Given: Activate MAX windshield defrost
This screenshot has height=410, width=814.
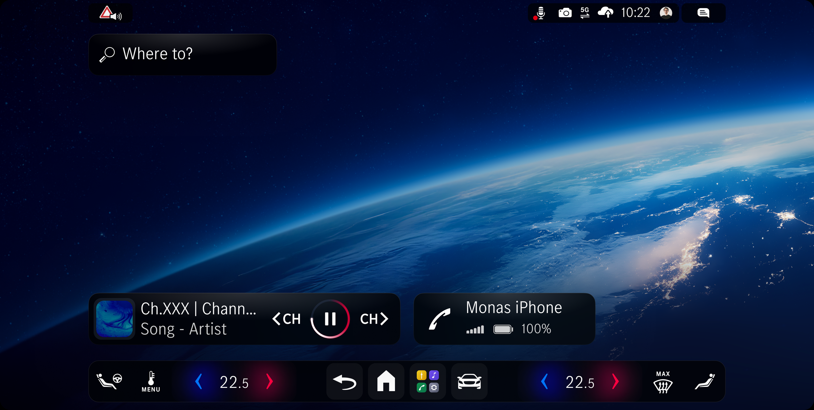Looking at the screenshot, I should [663, 383].
